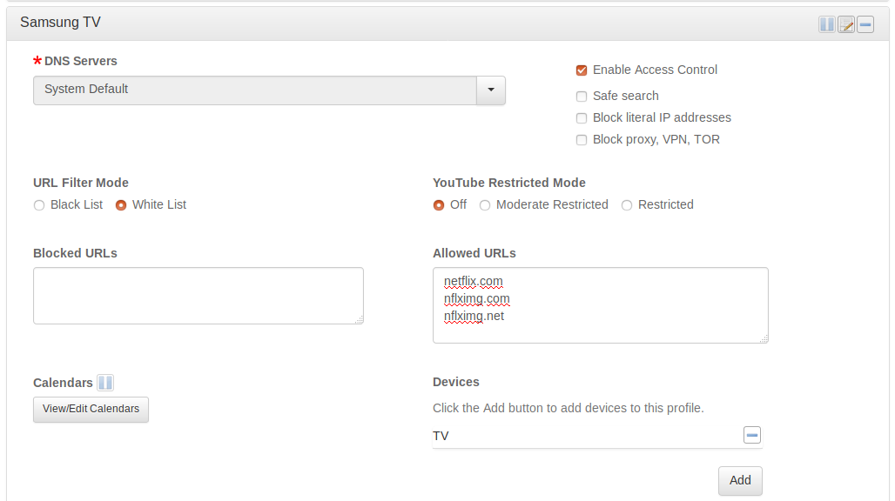The image size is (895, 501).
Task: Click the pencil edit icon for Samsung TV profile
Action: (846, 24)
